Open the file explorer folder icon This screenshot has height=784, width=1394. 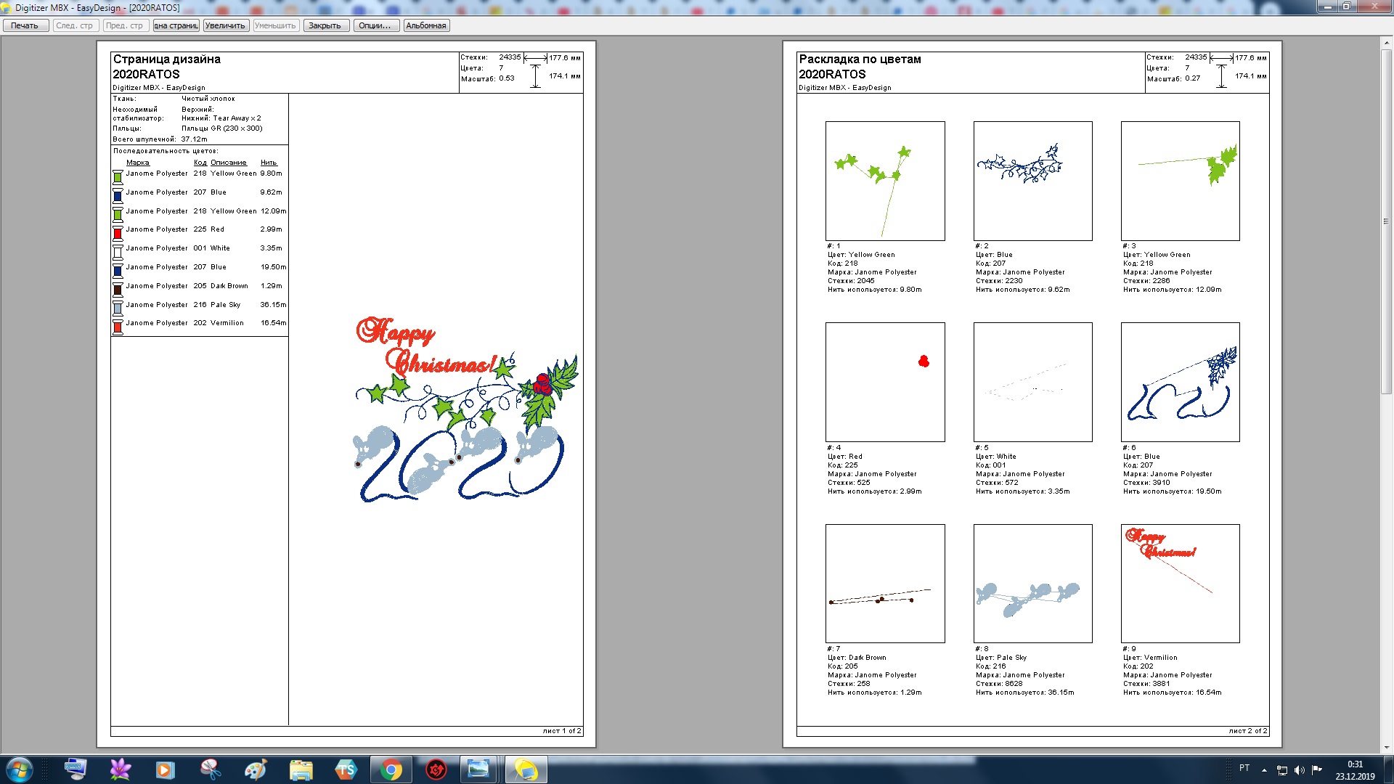coord(301,769)
